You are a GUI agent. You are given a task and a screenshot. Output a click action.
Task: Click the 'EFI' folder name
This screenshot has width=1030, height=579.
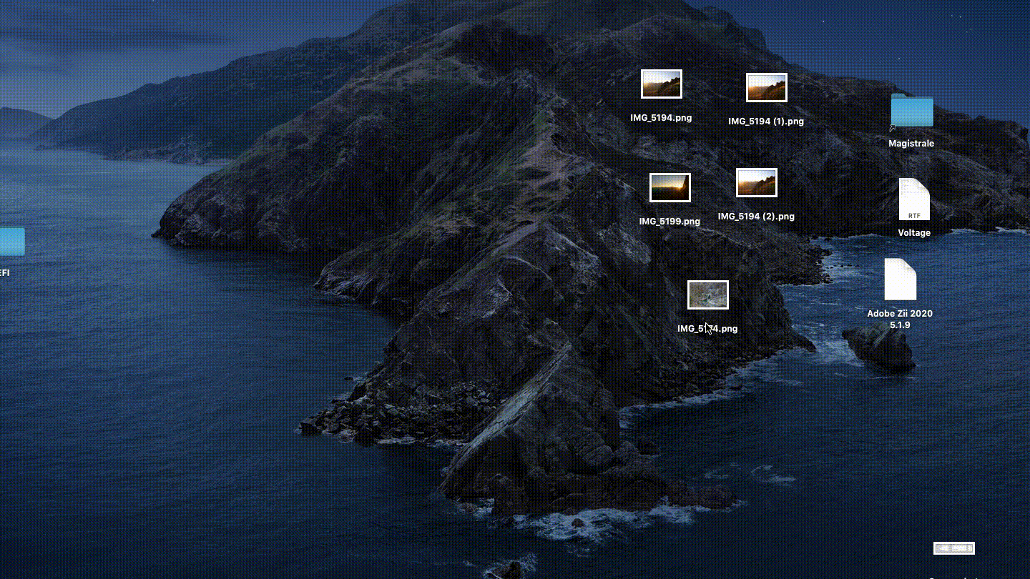tap(4, 273)
